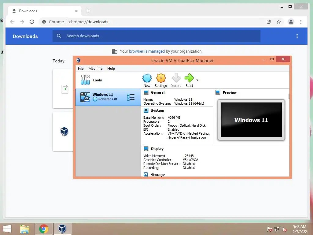Open the Windows Start button

(x=7, y=229)
